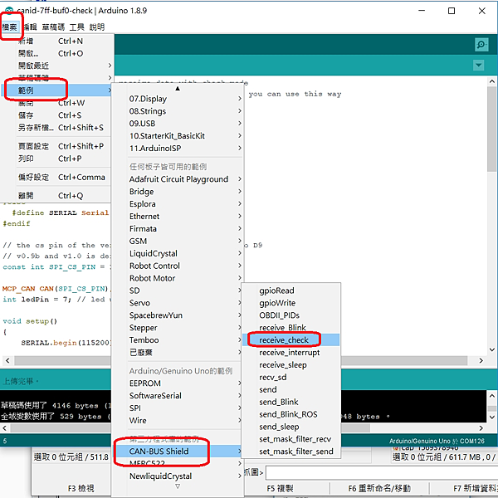
Task: Open the receive_sleep example
Action: (x=291, y=365)
